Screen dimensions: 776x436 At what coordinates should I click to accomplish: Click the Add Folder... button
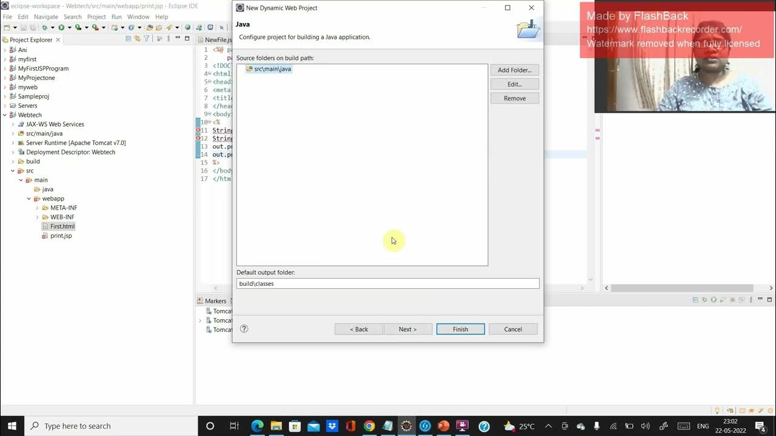(x=514, y=70)
